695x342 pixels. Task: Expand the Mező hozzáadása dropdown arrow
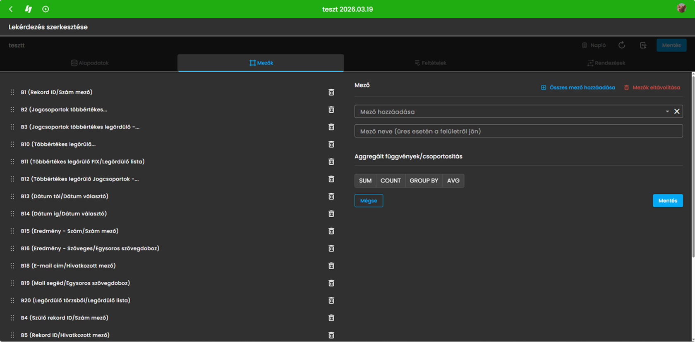(667, 112)
